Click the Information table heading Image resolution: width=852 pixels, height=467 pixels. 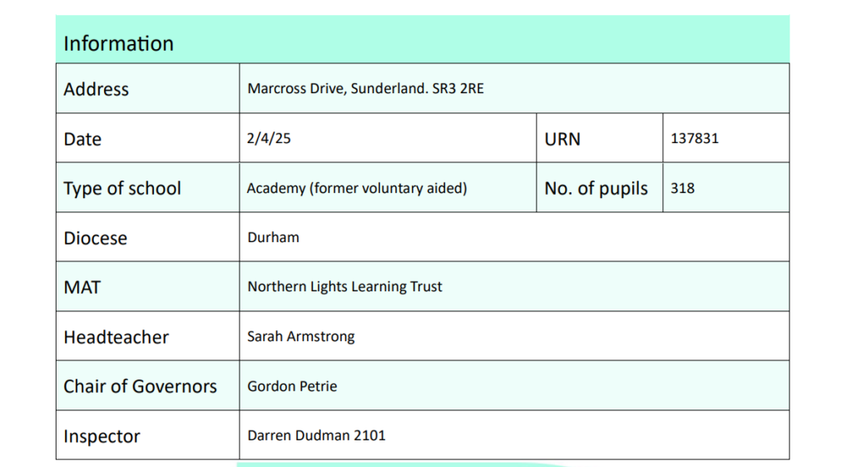tap(118, 43)
